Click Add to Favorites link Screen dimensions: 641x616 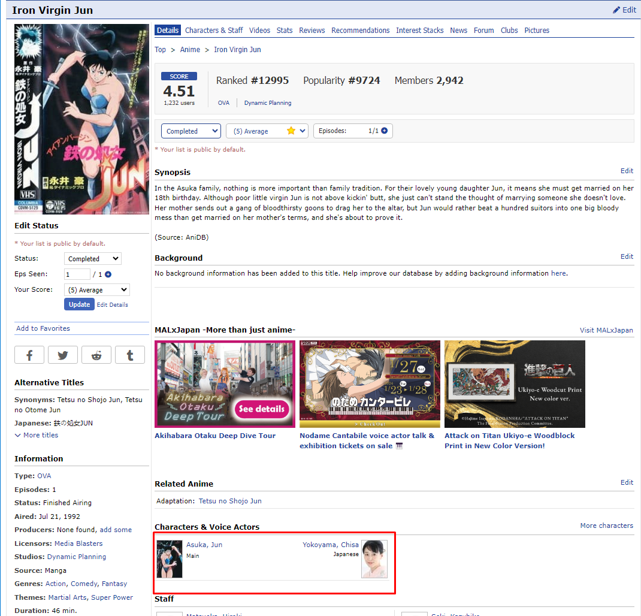[x=43, y=328]
